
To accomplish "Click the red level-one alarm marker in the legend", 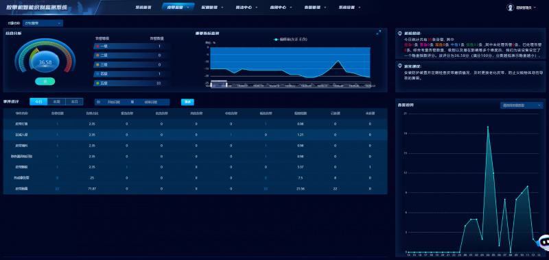I will coord(97,46).
